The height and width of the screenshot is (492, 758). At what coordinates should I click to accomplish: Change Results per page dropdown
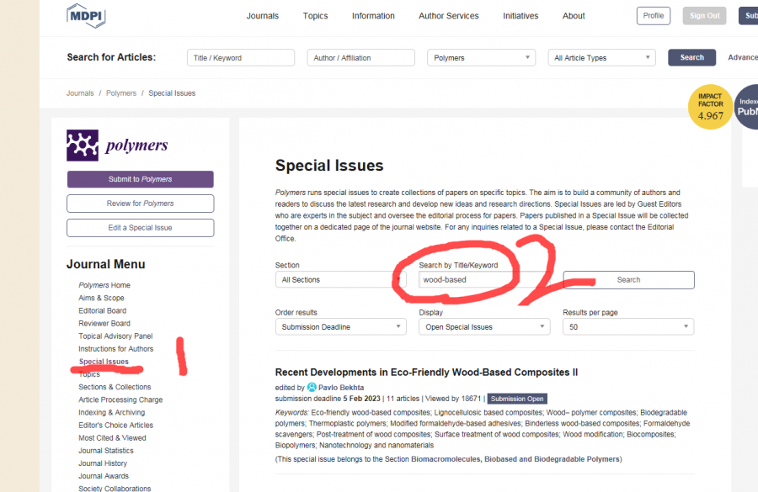click(x=627, y=327)
